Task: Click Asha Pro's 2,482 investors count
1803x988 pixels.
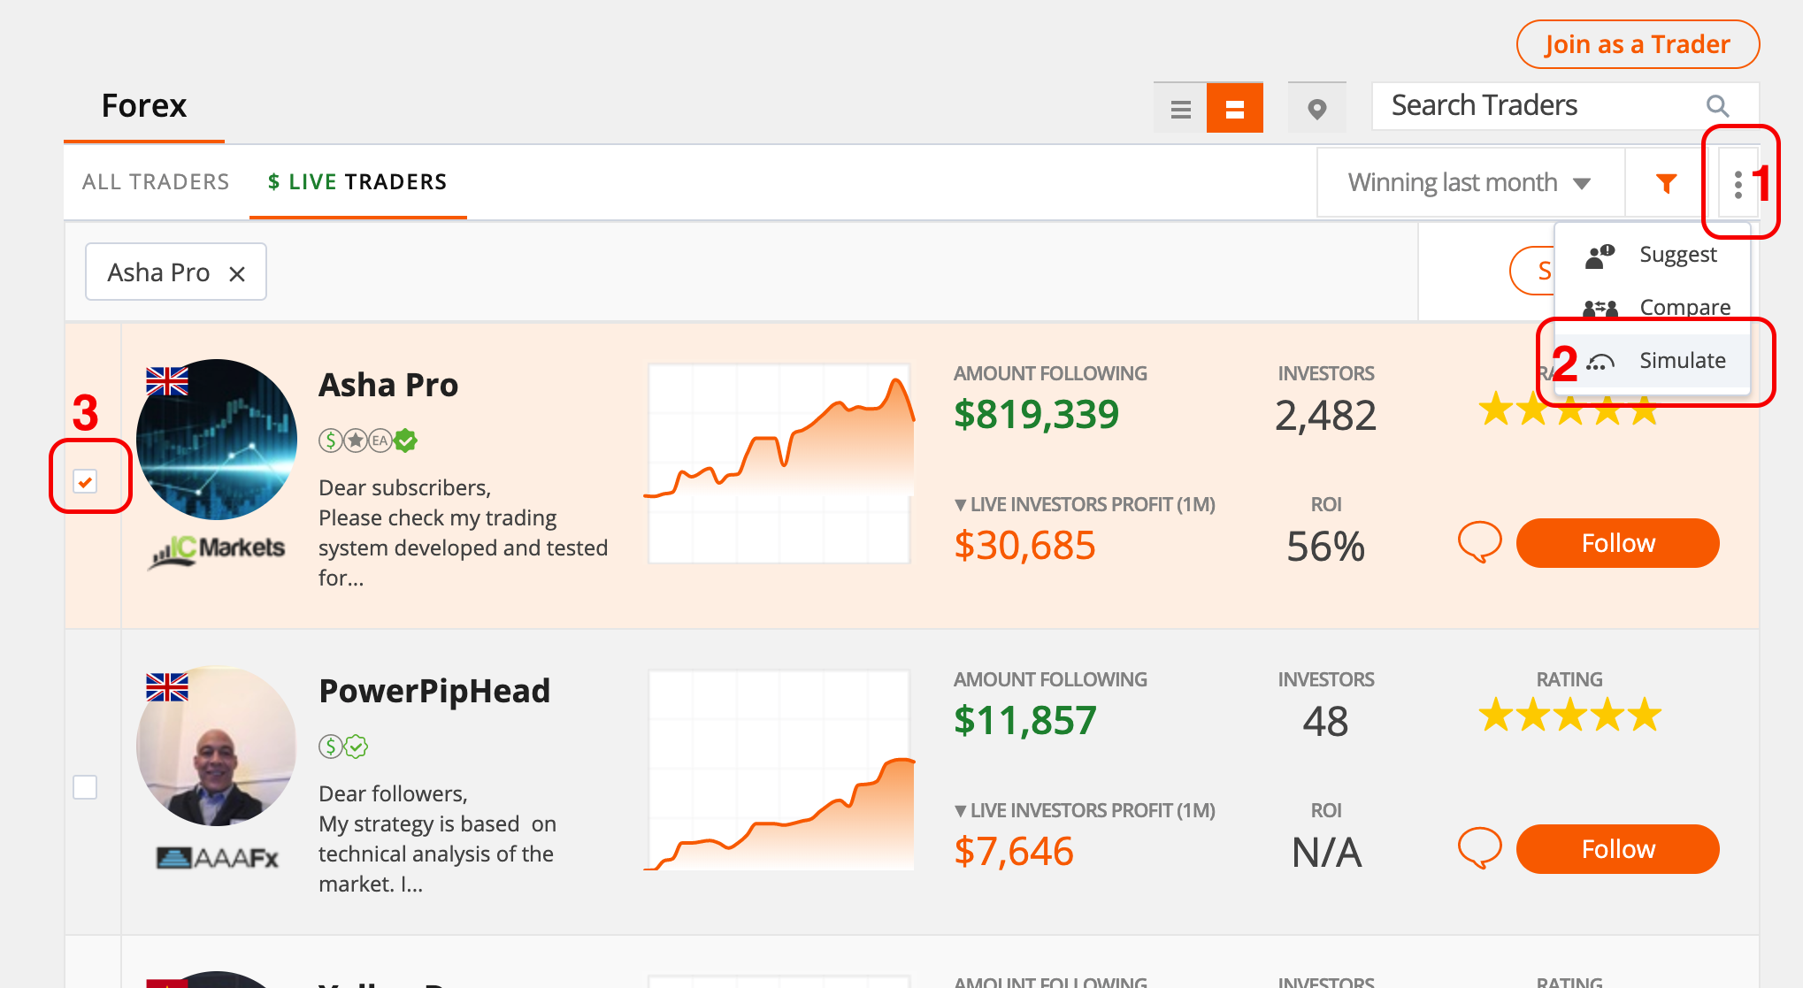Action: click(x=1325, y=416)
